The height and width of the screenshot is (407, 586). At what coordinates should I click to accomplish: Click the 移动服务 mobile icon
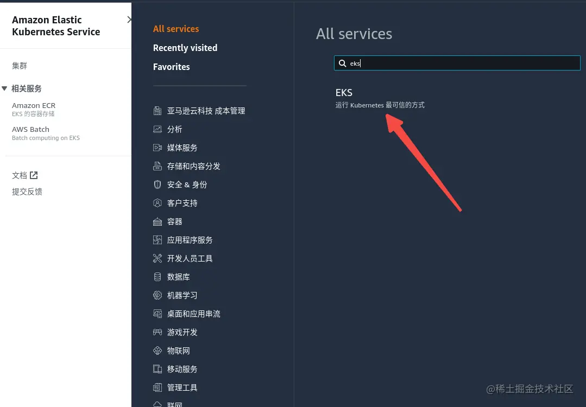157,369
